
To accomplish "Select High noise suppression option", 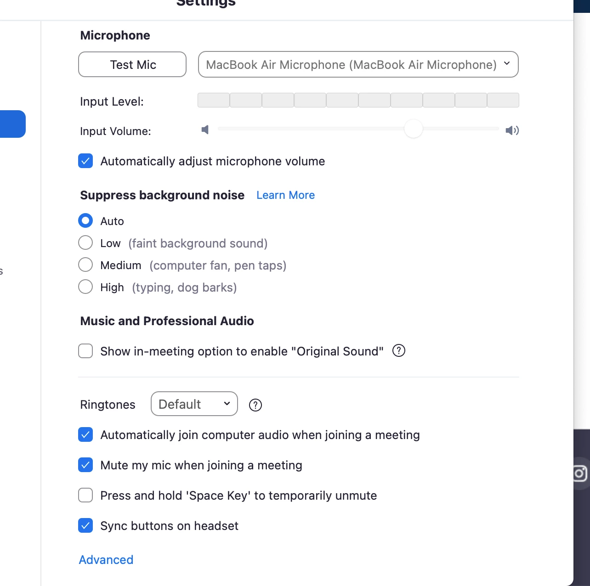I will coord(85,287).
